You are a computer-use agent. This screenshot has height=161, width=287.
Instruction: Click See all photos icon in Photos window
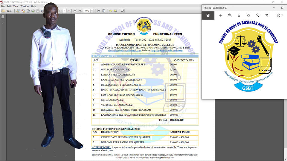[x=208, y=15]
